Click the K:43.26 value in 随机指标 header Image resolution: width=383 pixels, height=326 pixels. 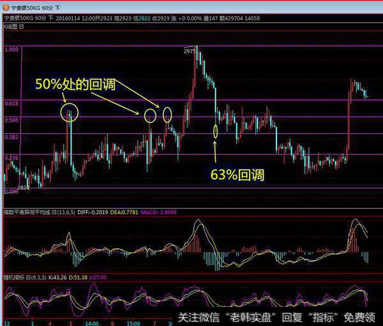(59, 278)
